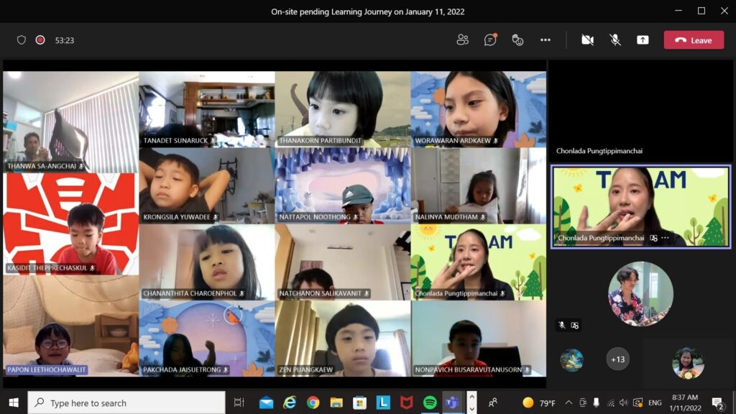Toggle the system volume icon in tray
The height and width of the screenshot is (414, 736).
623,402
